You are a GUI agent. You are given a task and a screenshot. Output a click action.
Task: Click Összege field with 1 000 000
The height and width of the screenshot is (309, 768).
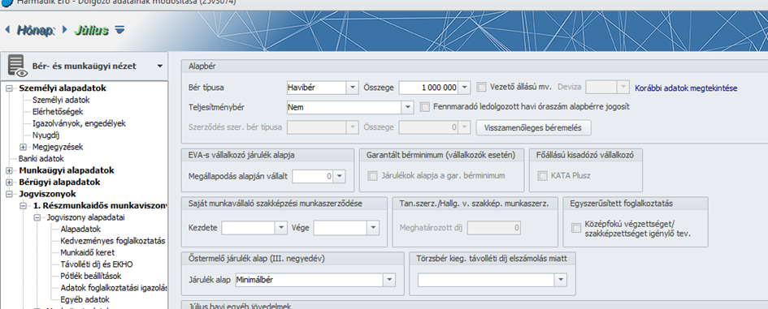pos(428,88)
